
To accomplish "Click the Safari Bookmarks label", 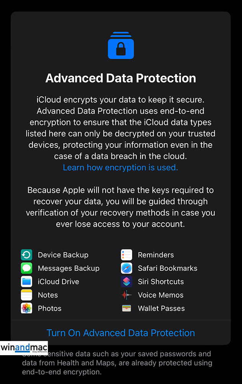I will click(x=167, y=268).
